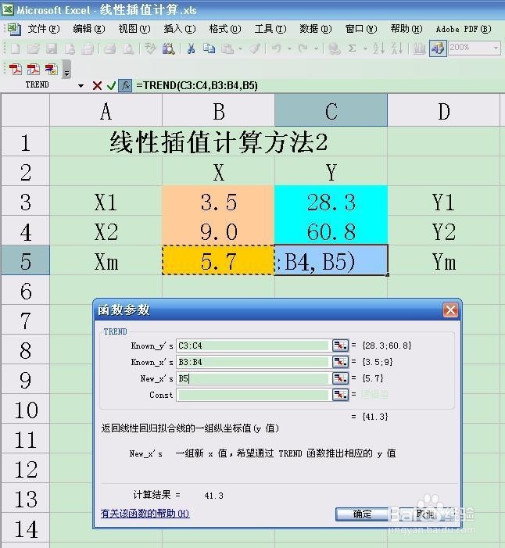The width and height of the screenshot is (505, 548).
Task: Open the 窗口(W) menu
Action: (361, 29)
